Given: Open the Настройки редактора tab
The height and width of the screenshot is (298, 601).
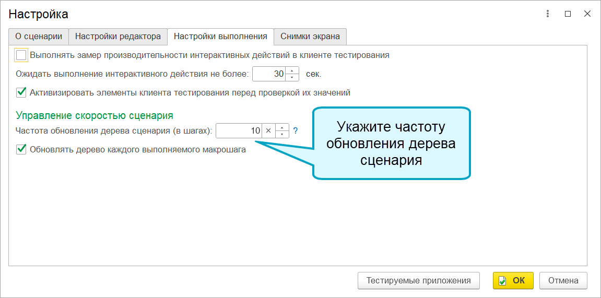Looking at the screenshot, I should pos(117,37).
